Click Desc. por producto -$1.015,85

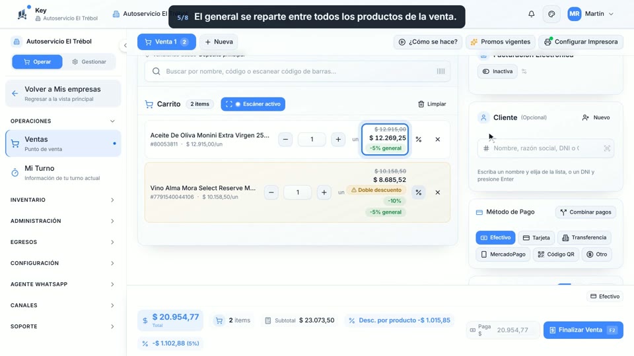(x=400, y=320)
